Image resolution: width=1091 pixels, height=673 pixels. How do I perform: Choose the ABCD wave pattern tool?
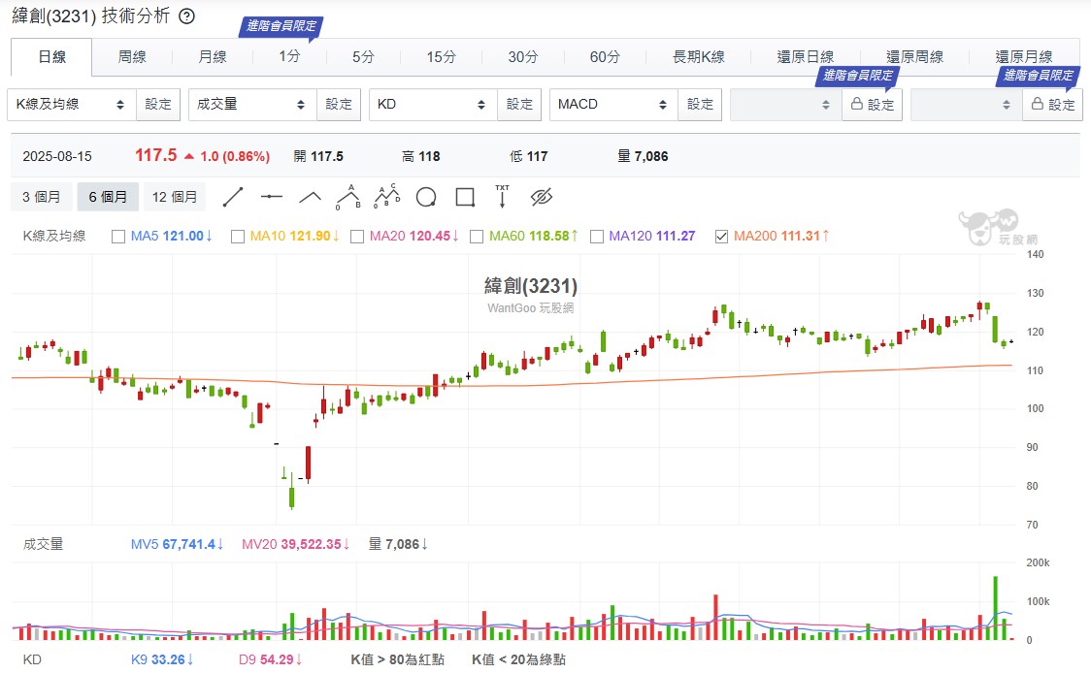pos(387,198)
